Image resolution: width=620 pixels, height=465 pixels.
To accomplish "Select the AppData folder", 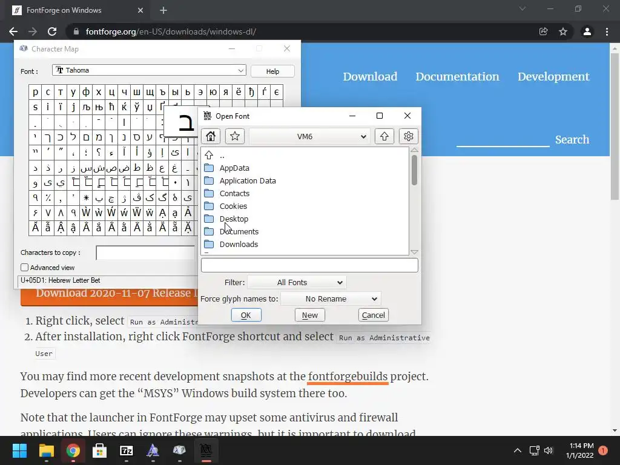I will click(x=234, y=168).
